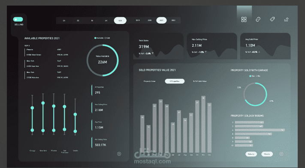Click the New York range slider upper handle

click(x=43, y=103)
